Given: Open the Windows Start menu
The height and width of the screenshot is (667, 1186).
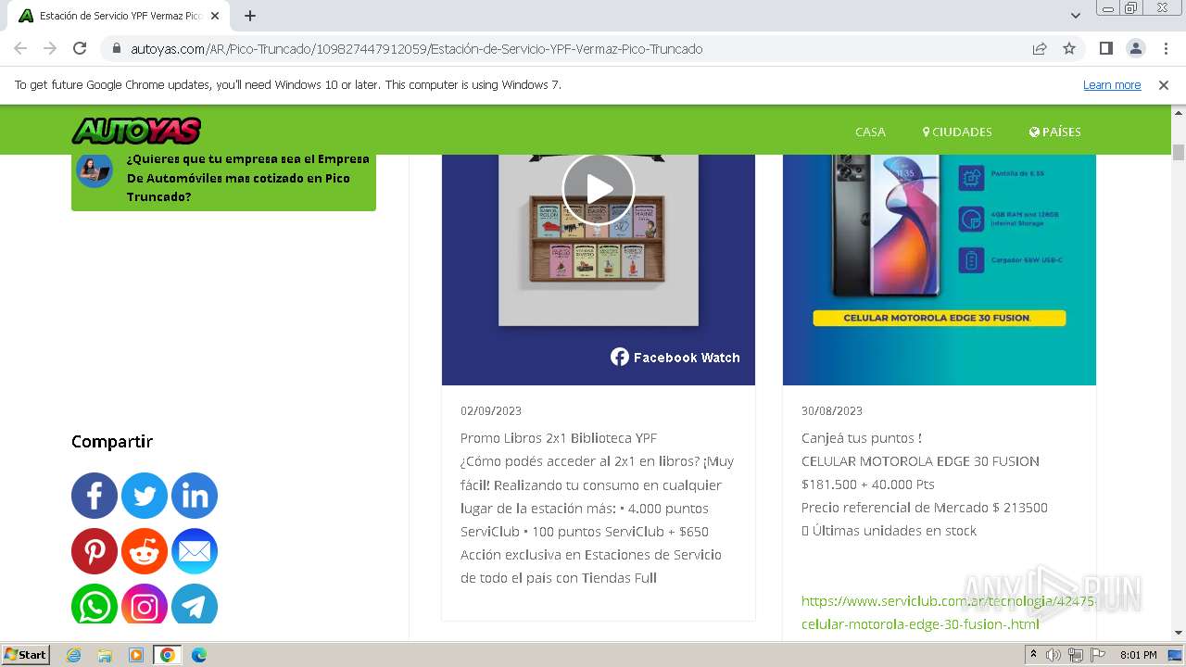Looking at the screenshot, I should pos(25,655).
